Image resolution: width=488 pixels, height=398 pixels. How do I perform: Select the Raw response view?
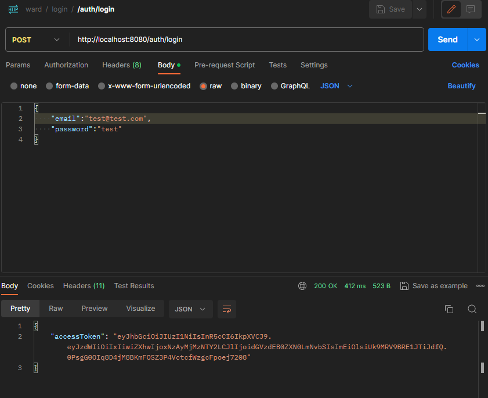tap(56, 309)
